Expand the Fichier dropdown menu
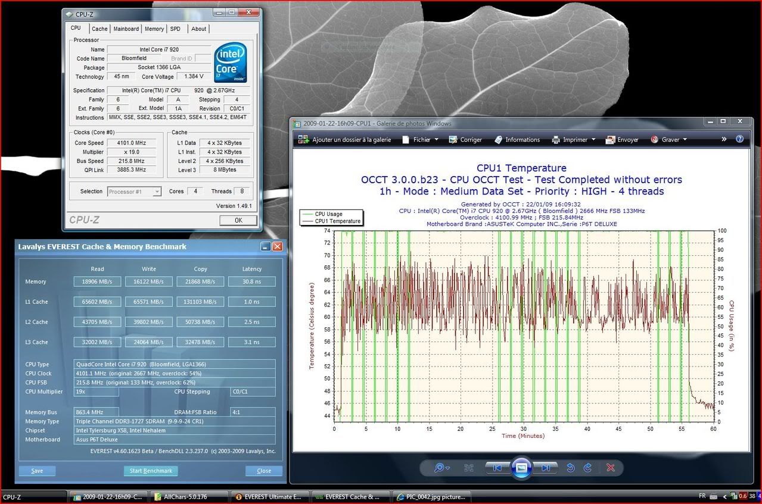Screen dimensions: 762x504 click(x=421, y=140)
